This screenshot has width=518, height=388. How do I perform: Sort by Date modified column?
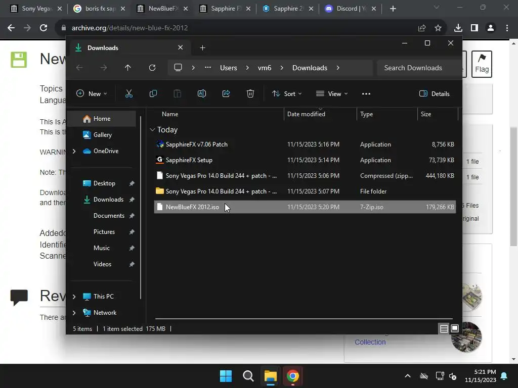320,114
